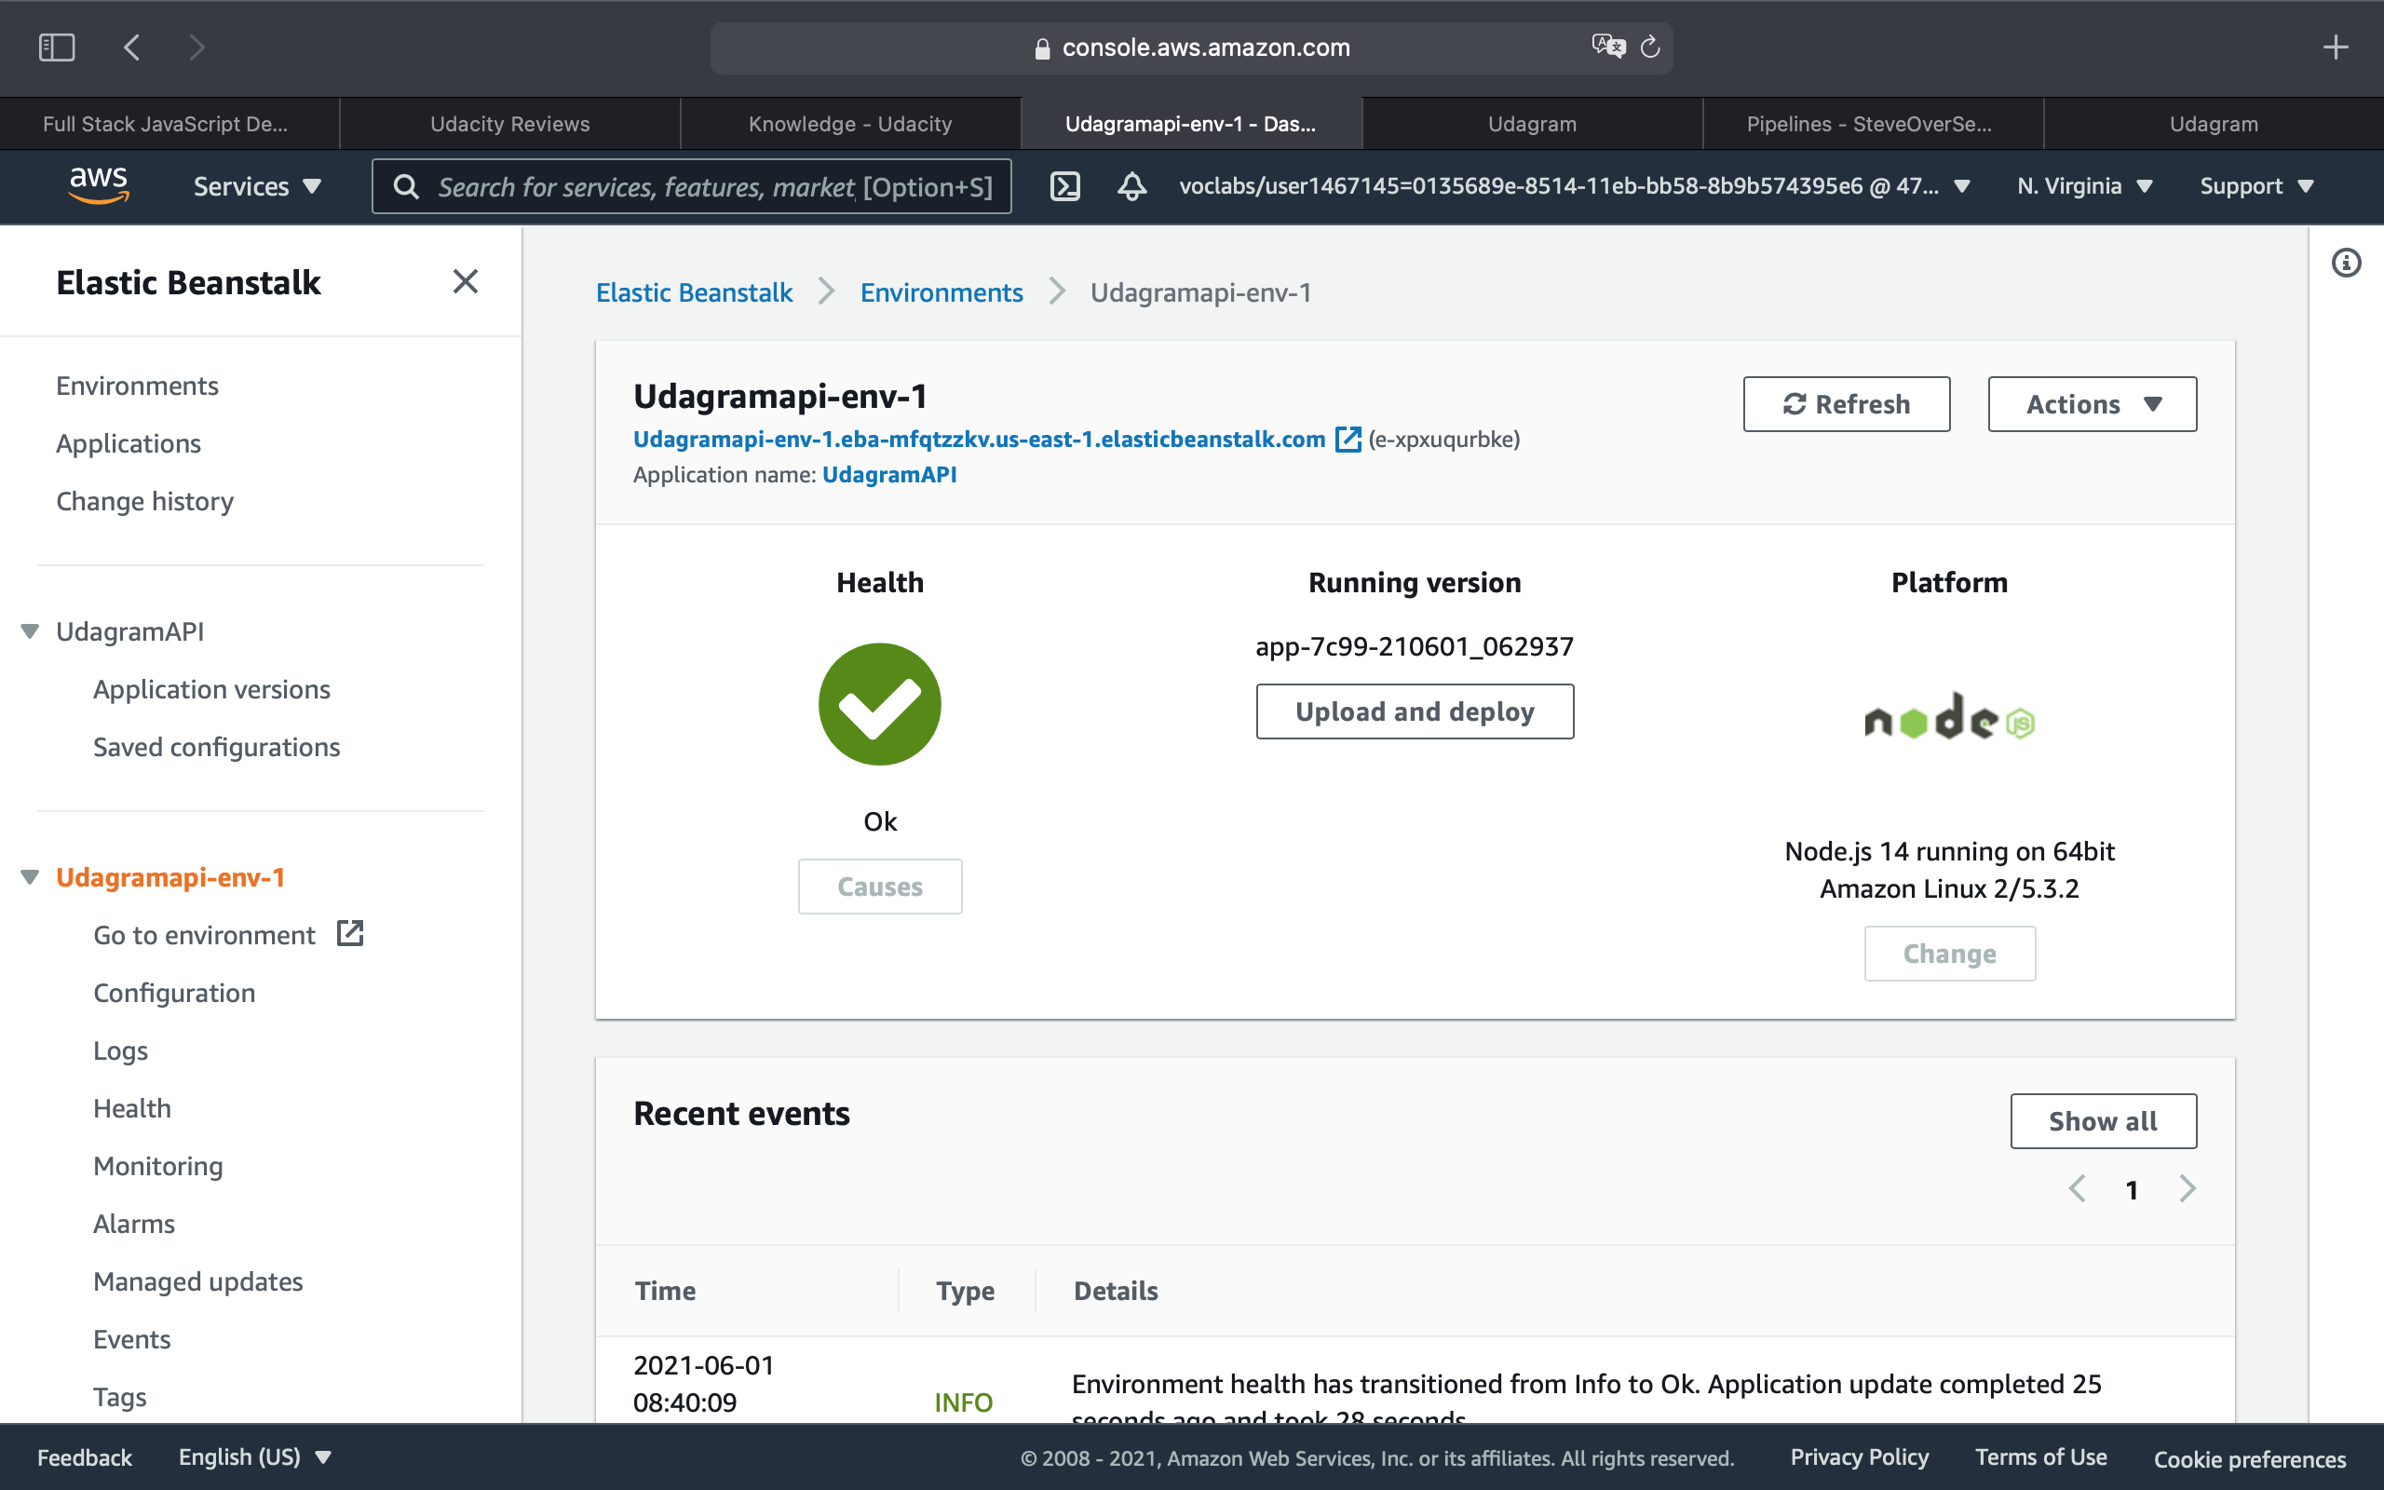
Task: Click the Causes button under health status
Action: [879, 887]
